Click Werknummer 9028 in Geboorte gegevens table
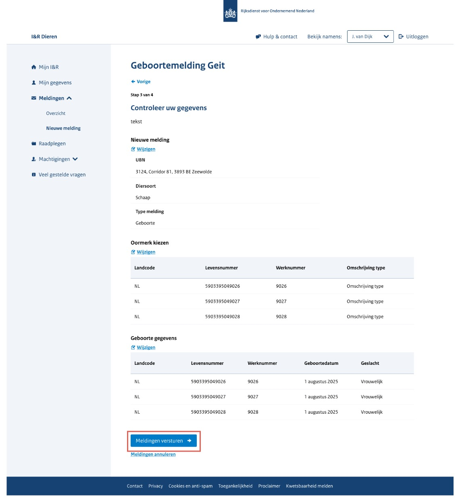This screenshot has width=460, height=502. click(253, 412)
